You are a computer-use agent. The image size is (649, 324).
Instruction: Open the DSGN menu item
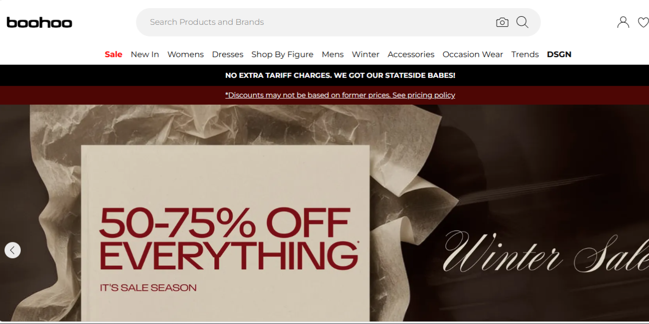click(559, 54)
